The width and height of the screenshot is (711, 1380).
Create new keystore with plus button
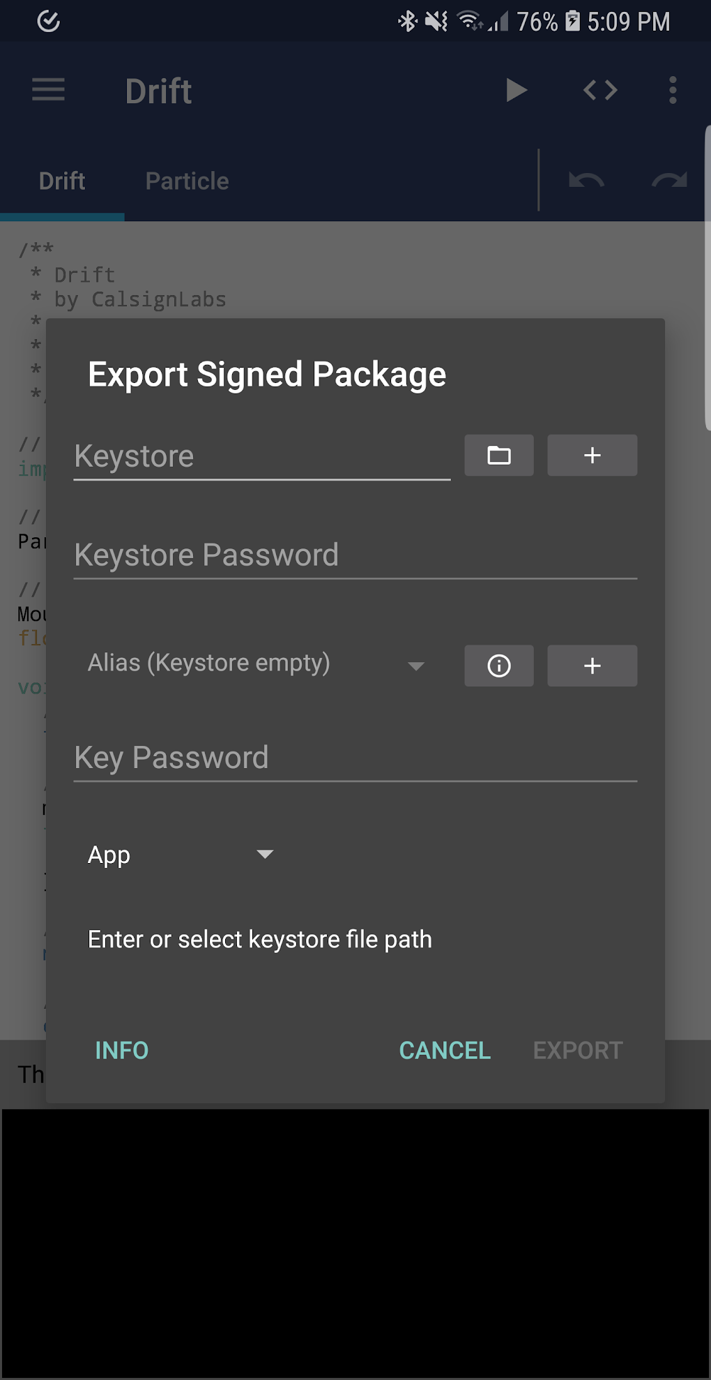click(x=592, y=456)
